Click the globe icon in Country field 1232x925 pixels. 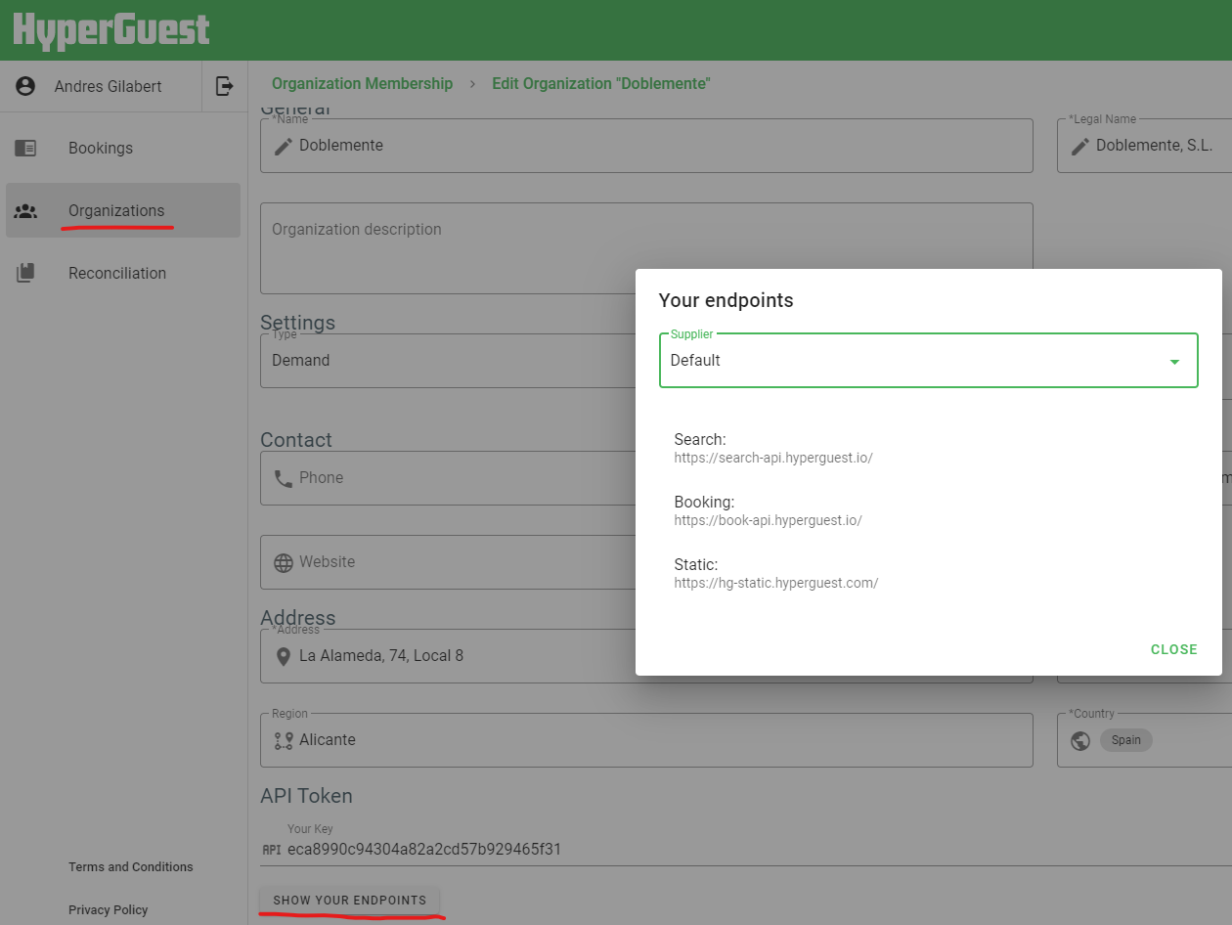tap(1080, 740)
